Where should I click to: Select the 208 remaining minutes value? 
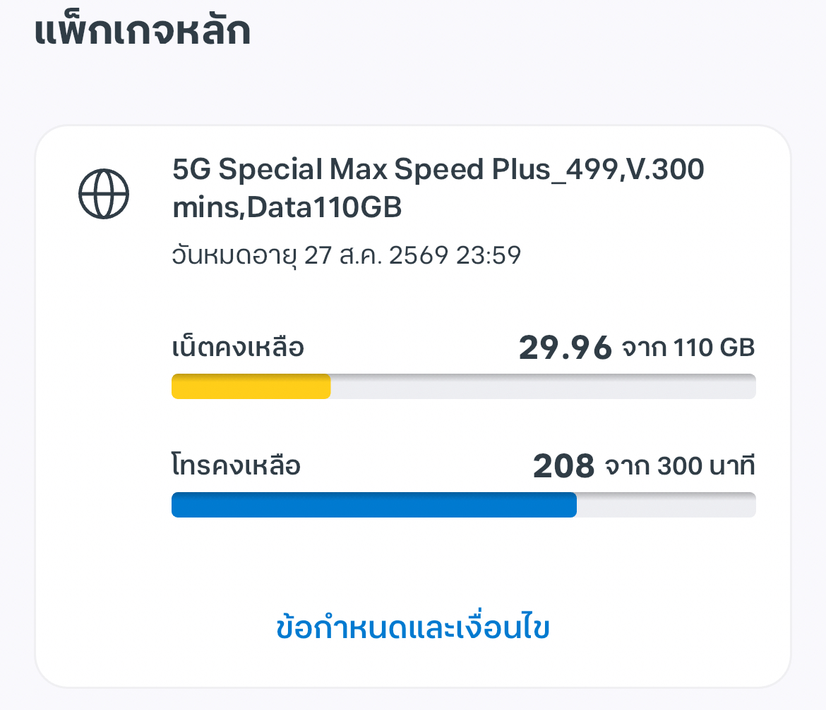click(563, 466)
